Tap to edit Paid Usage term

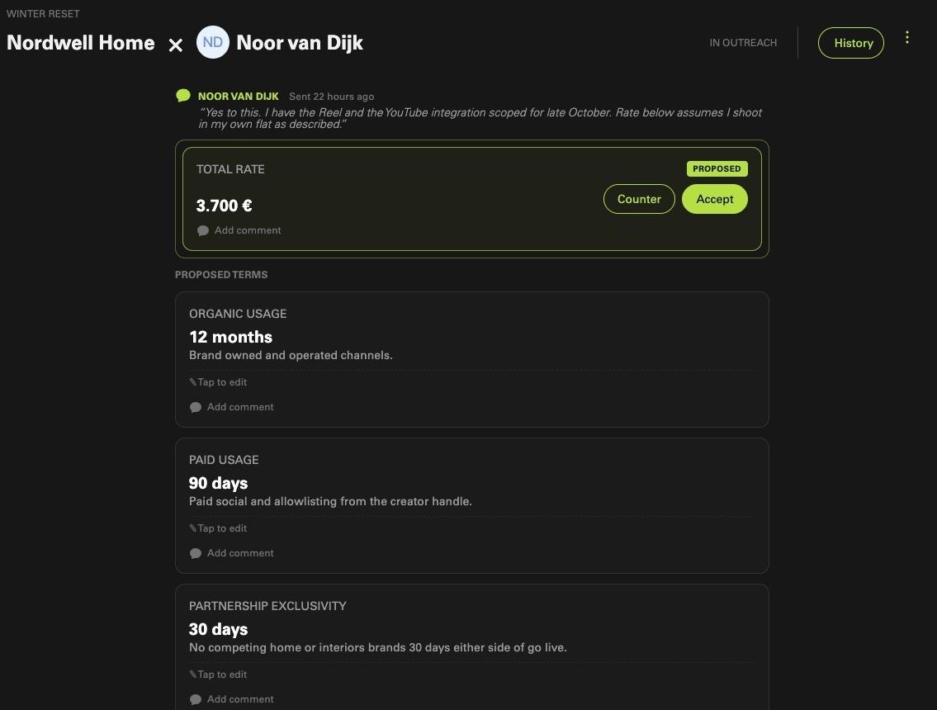tap(218, 528)
